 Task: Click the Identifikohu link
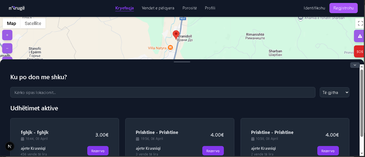pyautogui.click(x=314, y=8)
